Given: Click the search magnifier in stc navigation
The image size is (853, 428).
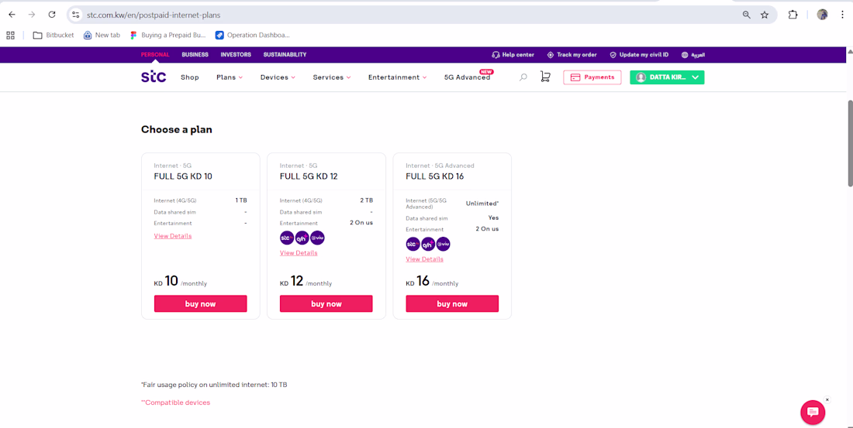Looking at the screenshot, I should [x=523, y=77].
